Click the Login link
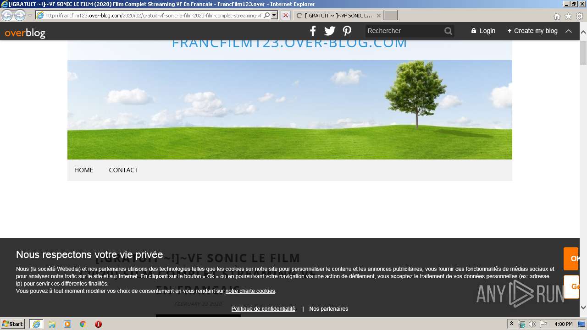This screenshot has height=330, width=587. [483, 31]
